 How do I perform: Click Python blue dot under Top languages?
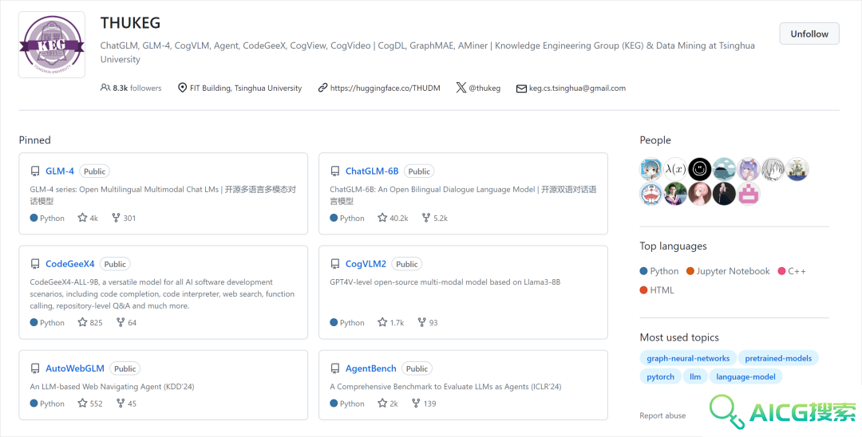pyautogui.click(x=644, y=271)
